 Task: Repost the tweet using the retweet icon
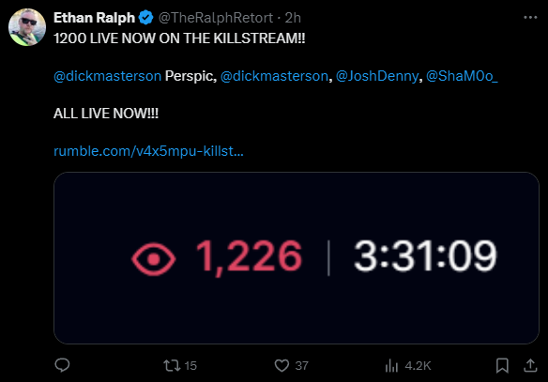172,365
